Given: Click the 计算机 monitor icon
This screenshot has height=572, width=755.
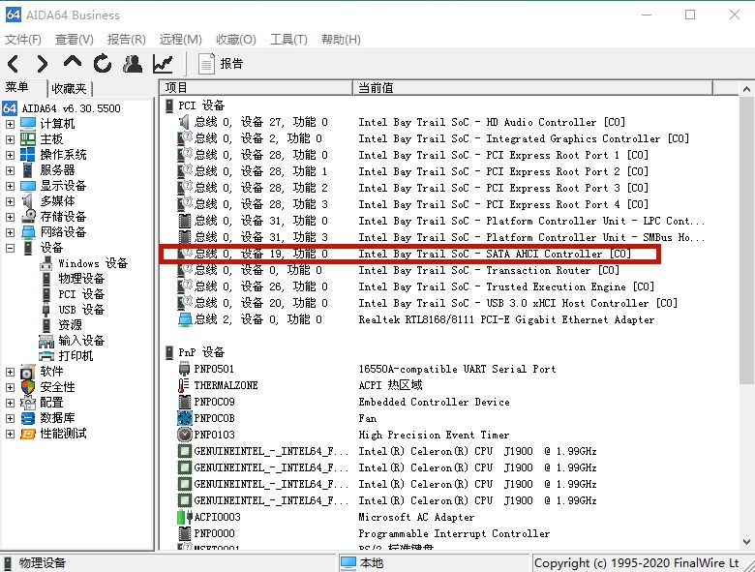Looking at the screenshot, I should (x=28, y=124).
